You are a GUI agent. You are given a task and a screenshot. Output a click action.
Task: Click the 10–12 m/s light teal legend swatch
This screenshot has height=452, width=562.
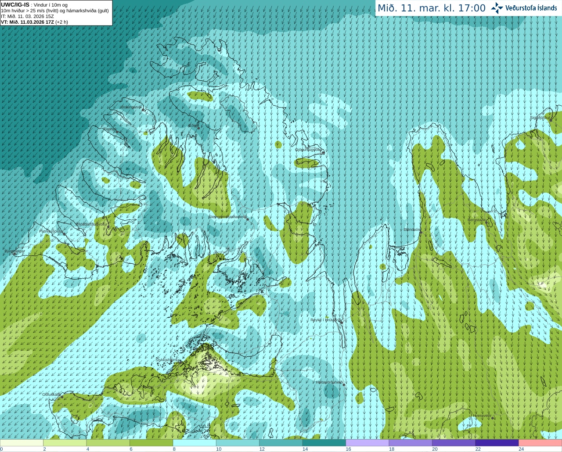point(238,443)
